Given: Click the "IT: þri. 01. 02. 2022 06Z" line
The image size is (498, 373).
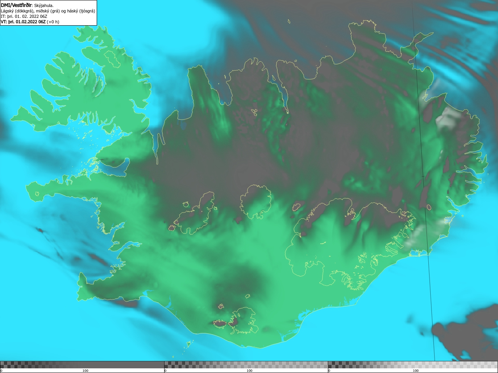Looking at the screenshot, I should tap(24, 16).
